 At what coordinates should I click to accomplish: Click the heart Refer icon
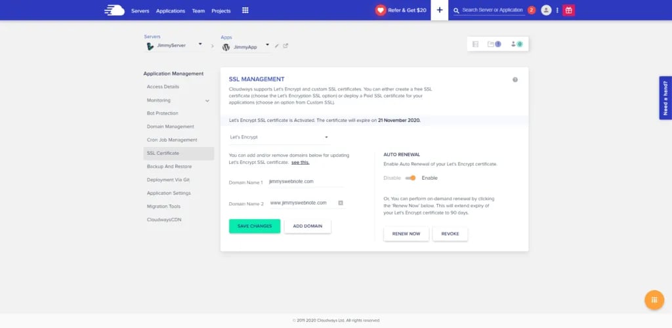(381, 10)
